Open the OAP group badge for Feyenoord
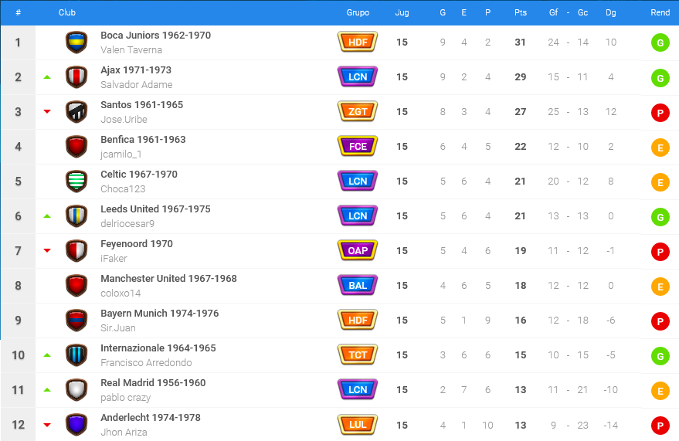Viewport: 679px width, 441px height. [x=358, y=250]
